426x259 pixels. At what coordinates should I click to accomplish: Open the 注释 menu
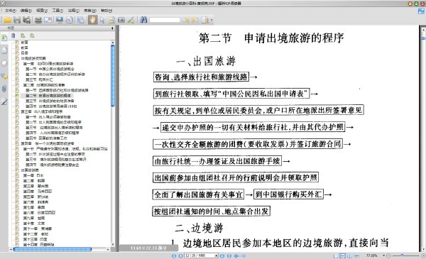point(73,11)
